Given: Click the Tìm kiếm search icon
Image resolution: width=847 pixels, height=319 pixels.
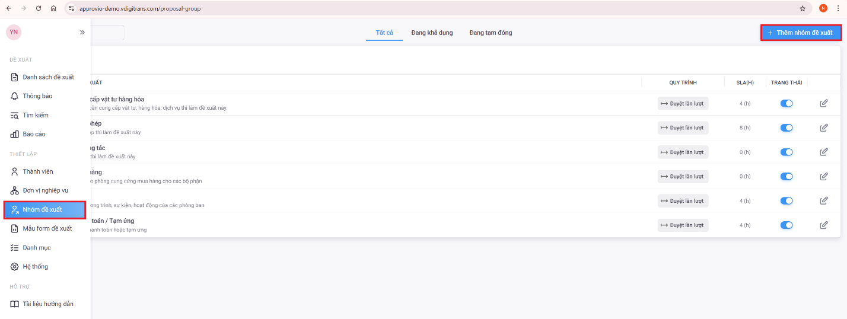Looking at the screenshot, I should (x=15, y=115).
